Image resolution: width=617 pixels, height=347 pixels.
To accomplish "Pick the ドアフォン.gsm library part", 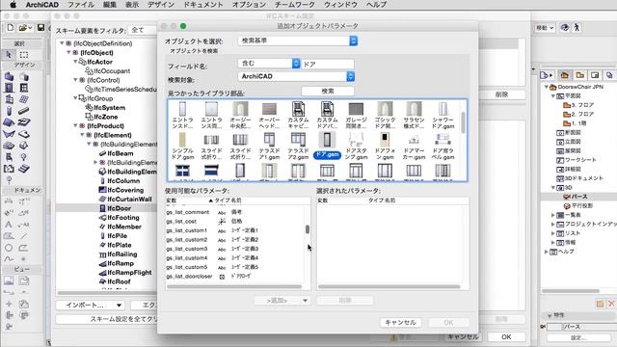I will point(385,146).
